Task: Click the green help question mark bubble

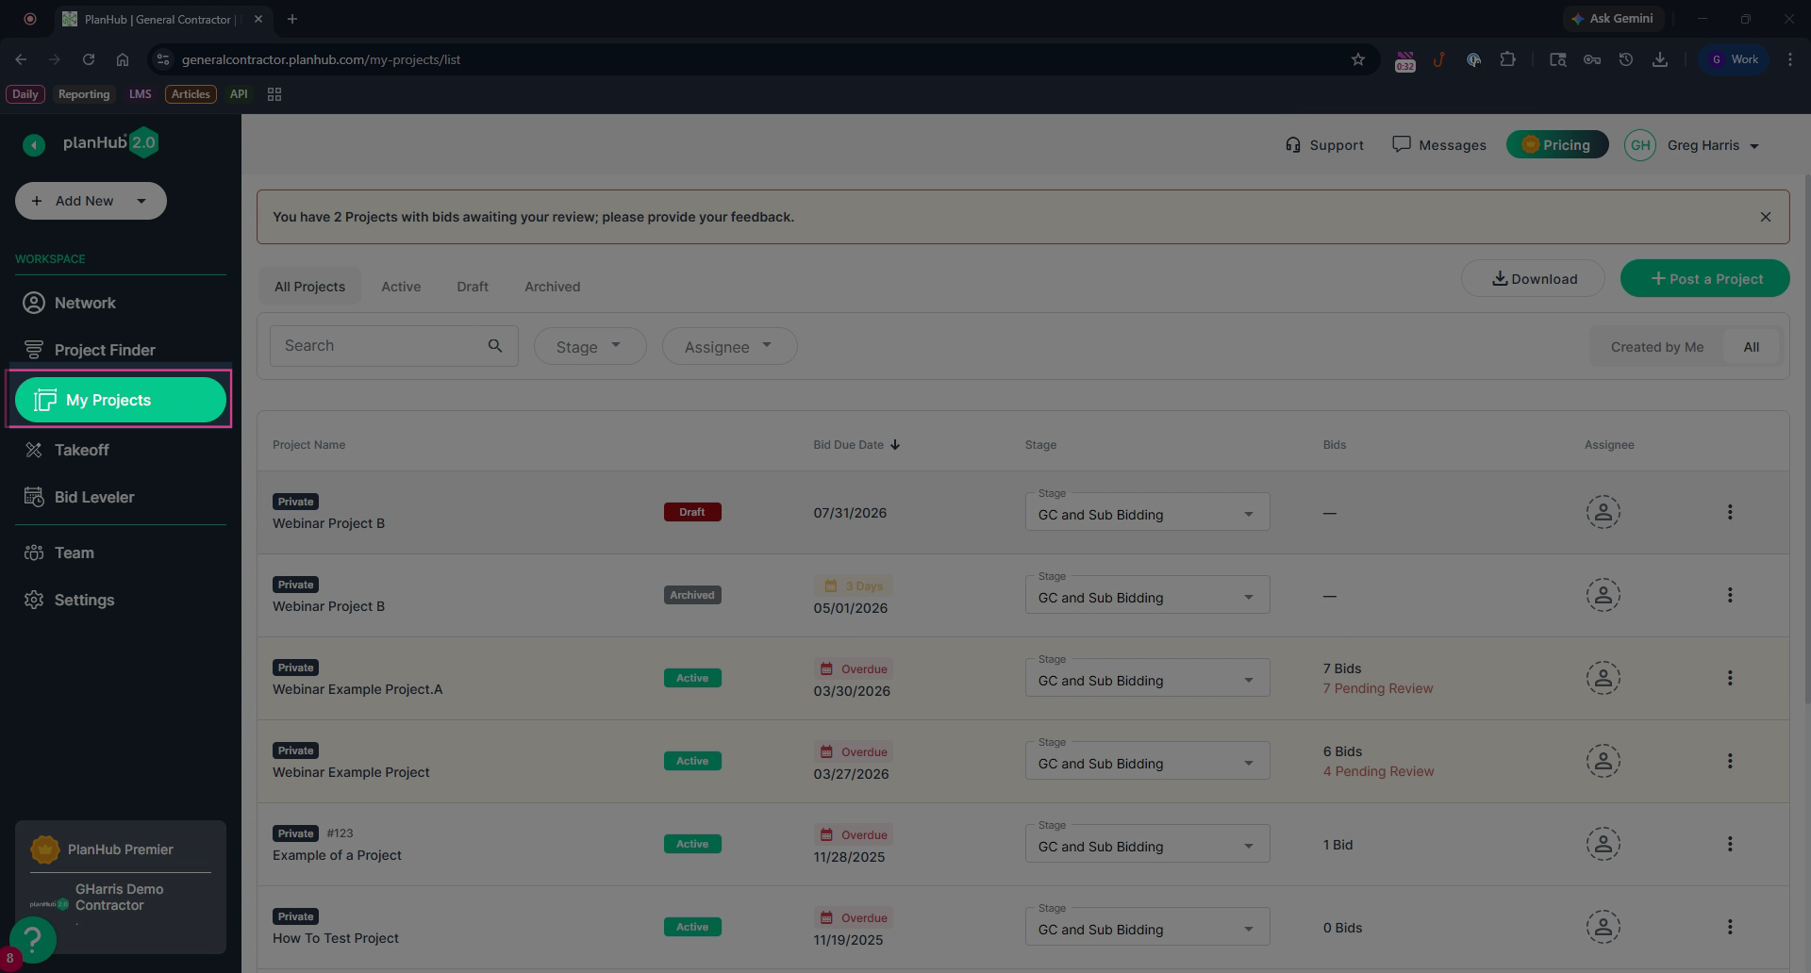Action: click(33, 938)
